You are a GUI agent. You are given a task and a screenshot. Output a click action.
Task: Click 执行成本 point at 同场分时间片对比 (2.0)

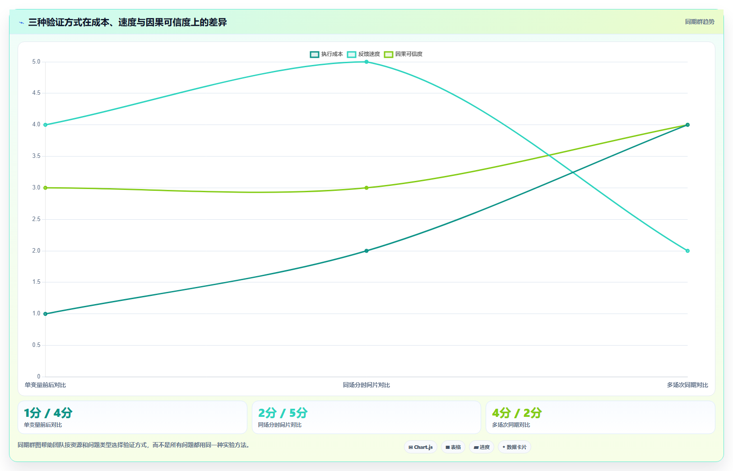point(366,251)
